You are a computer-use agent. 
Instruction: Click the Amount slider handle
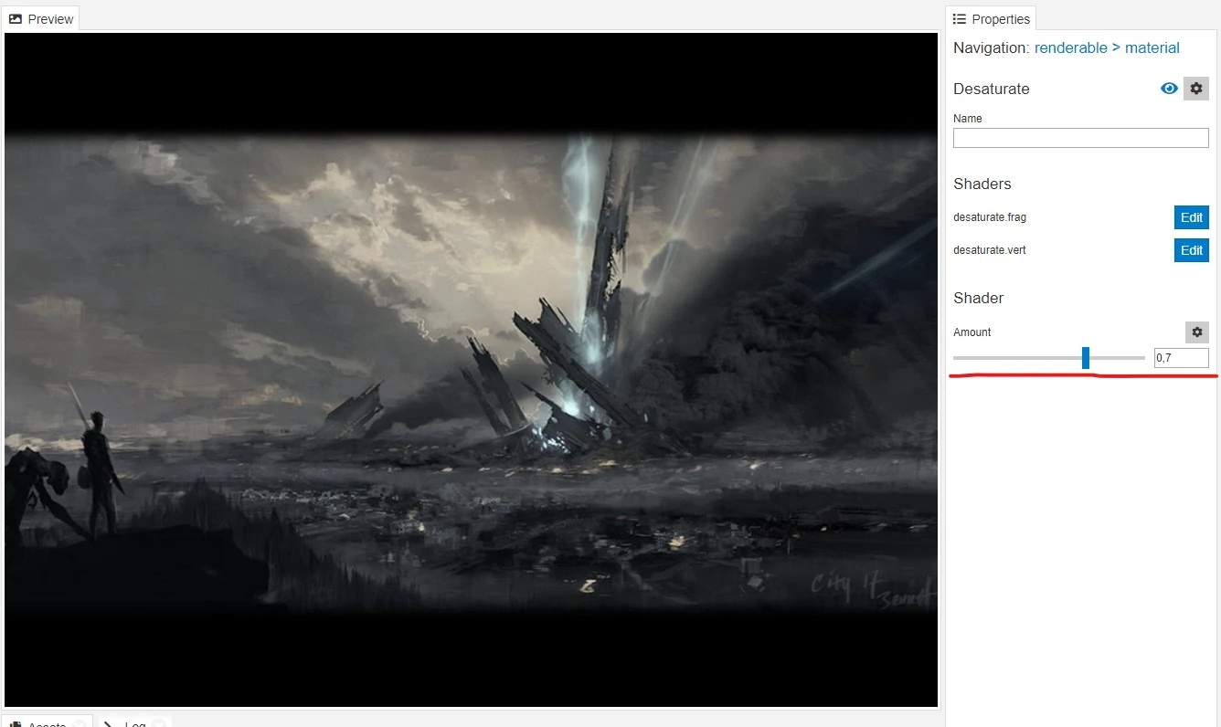1086,358
